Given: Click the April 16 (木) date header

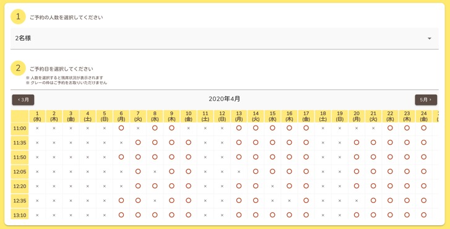Looking at the screenshot, I should (x=289, y=116).
